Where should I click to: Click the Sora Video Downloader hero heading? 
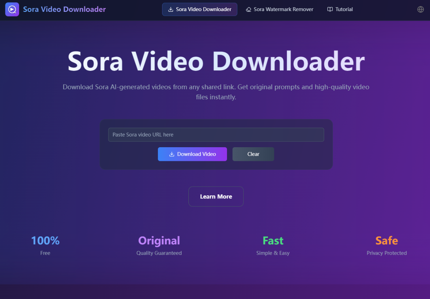pyautogui.click(x=216, y=60)
